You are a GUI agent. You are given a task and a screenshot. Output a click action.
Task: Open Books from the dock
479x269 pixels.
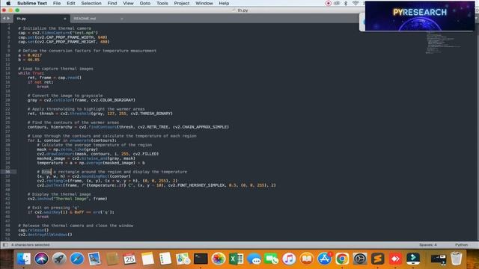(x=307, y=259)
